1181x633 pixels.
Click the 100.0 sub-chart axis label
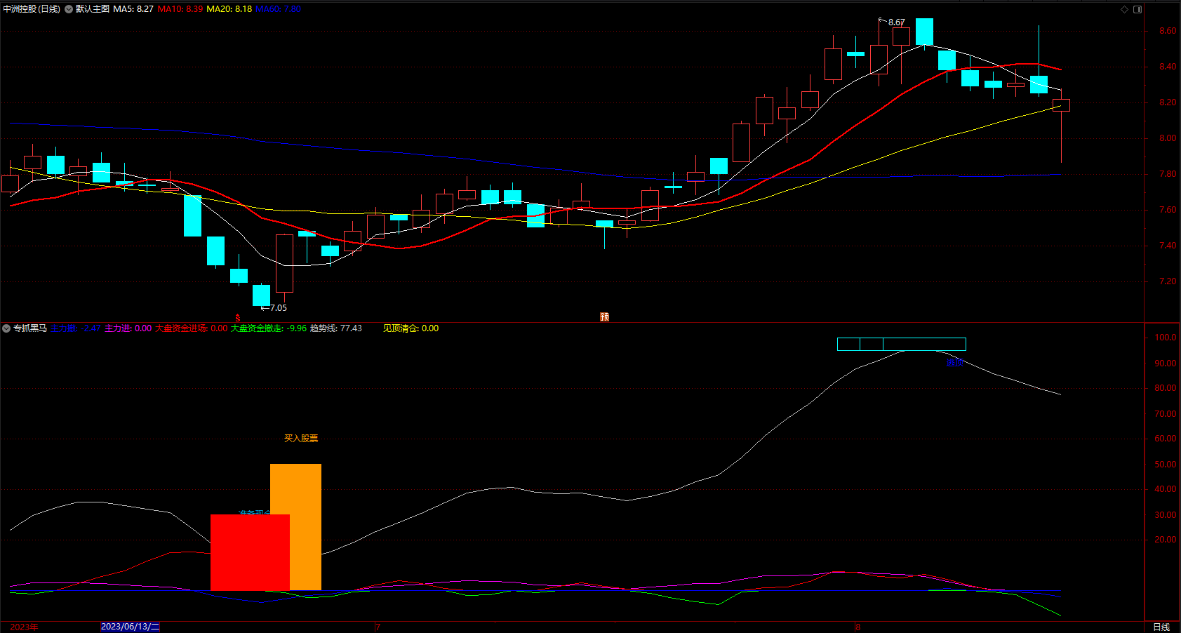tap(1166, 338)
